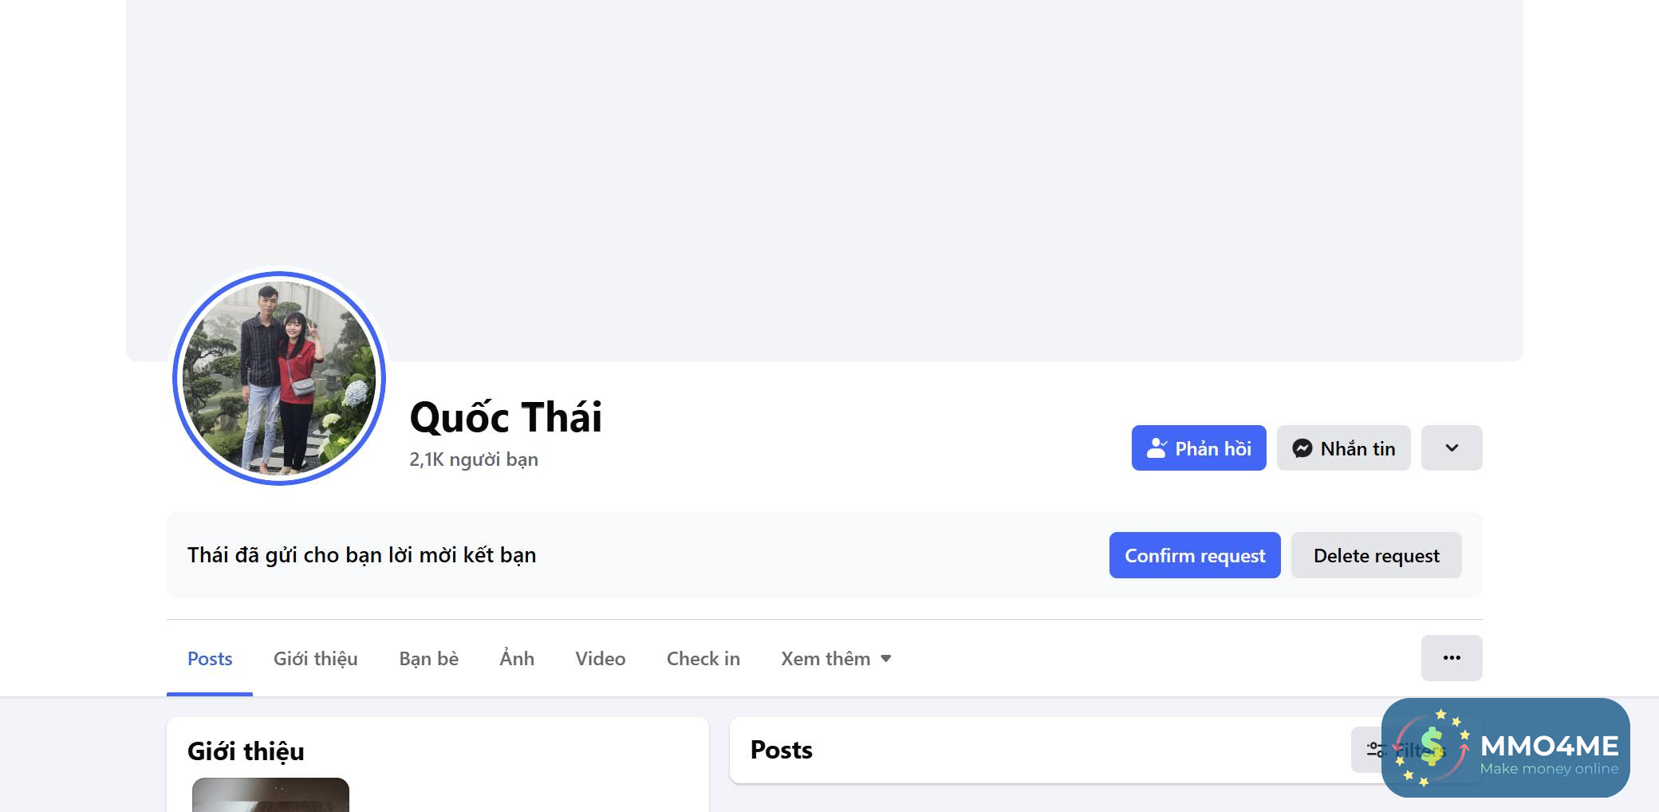
Task: Go to the Ảnh tab
Action: tap(517, 659)
